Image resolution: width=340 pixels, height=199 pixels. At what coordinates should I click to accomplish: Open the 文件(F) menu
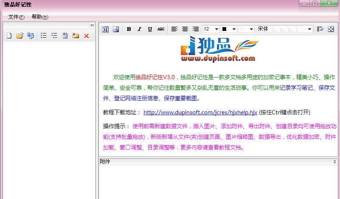point(16,17)
